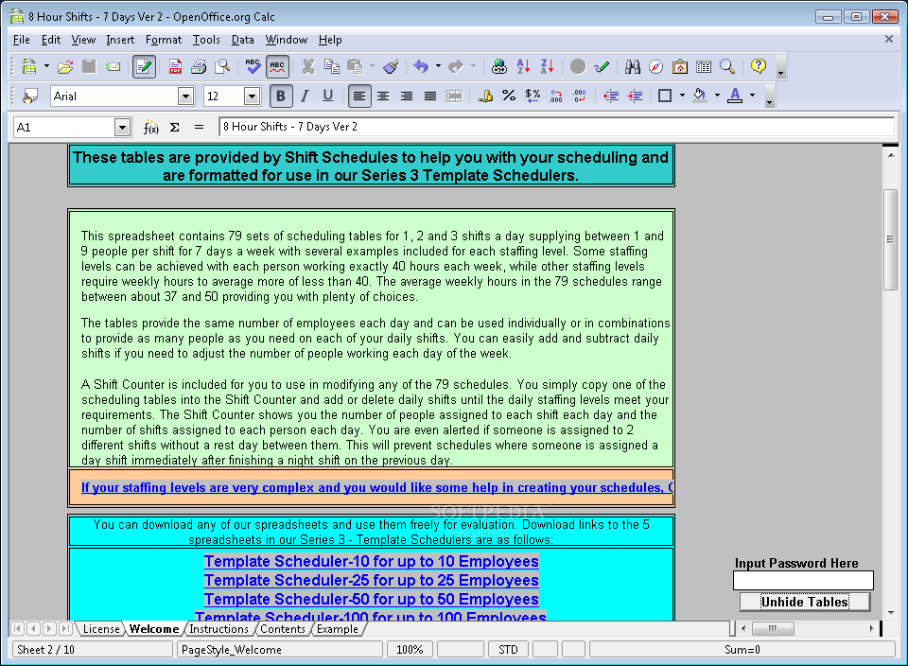Open the File menu
This screenshot has width=908, height=666.
[22, 40]
